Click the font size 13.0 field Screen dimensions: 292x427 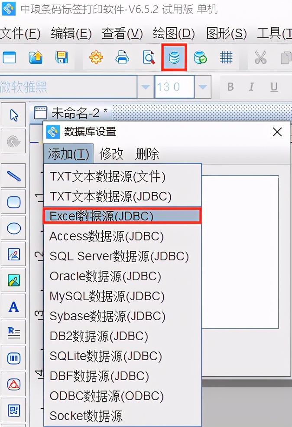[174, 87]
